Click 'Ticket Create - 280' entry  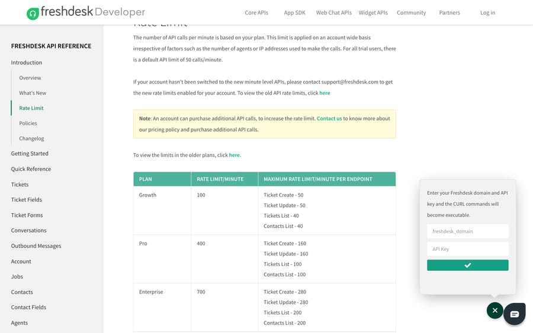pyautogui.click(x=285, y=292)
